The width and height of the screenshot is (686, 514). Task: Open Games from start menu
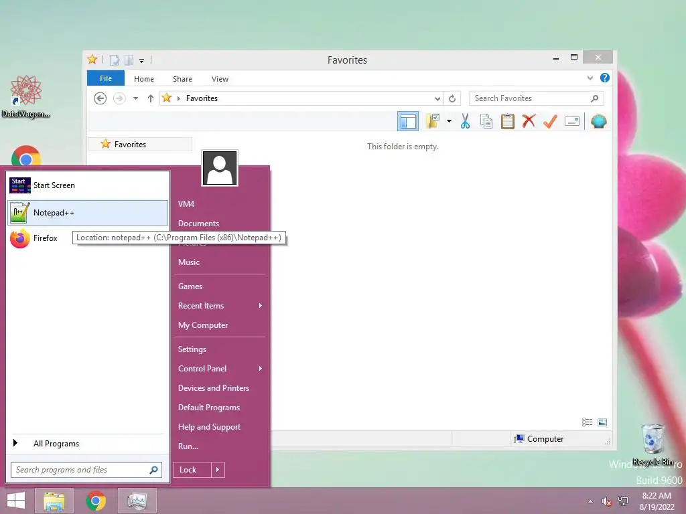[x=190, y=286]
